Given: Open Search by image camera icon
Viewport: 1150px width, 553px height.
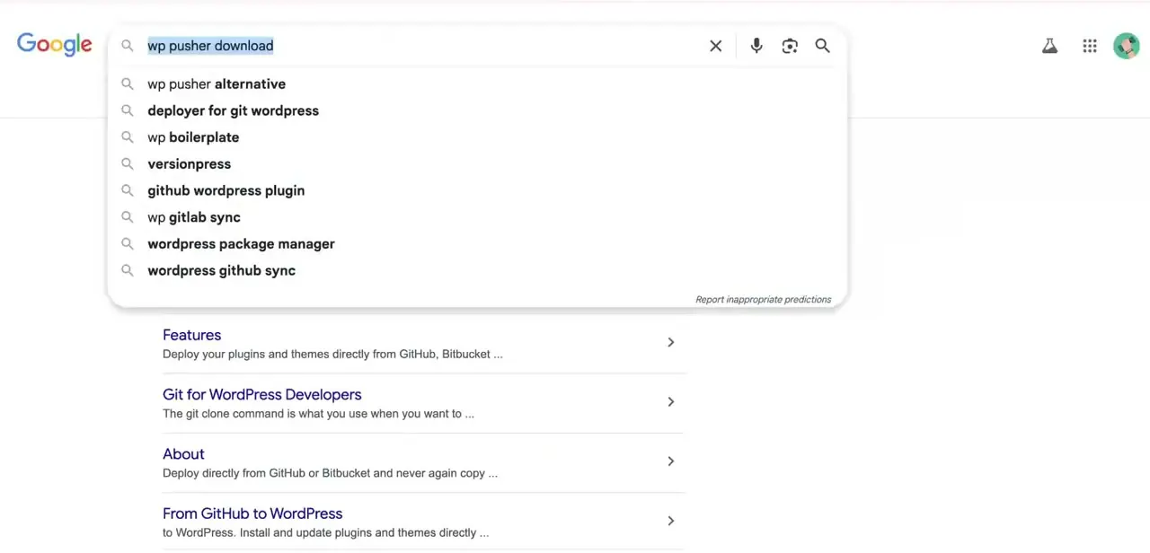Looking at the screenshot, I should tap(790, 46).
